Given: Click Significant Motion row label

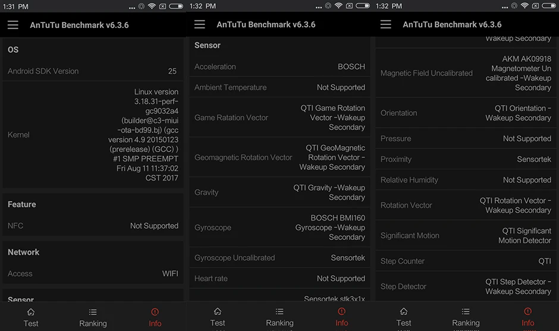Looking at the screenshot, I should tap(410, 235).
